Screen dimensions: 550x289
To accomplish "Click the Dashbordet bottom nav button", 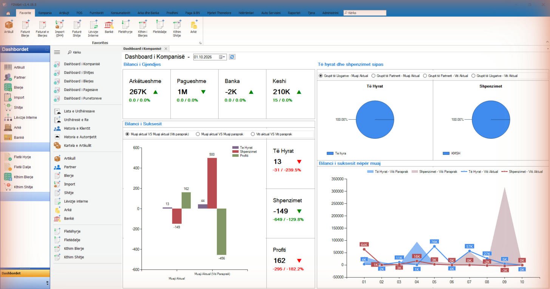I will (x=25, y=273).
